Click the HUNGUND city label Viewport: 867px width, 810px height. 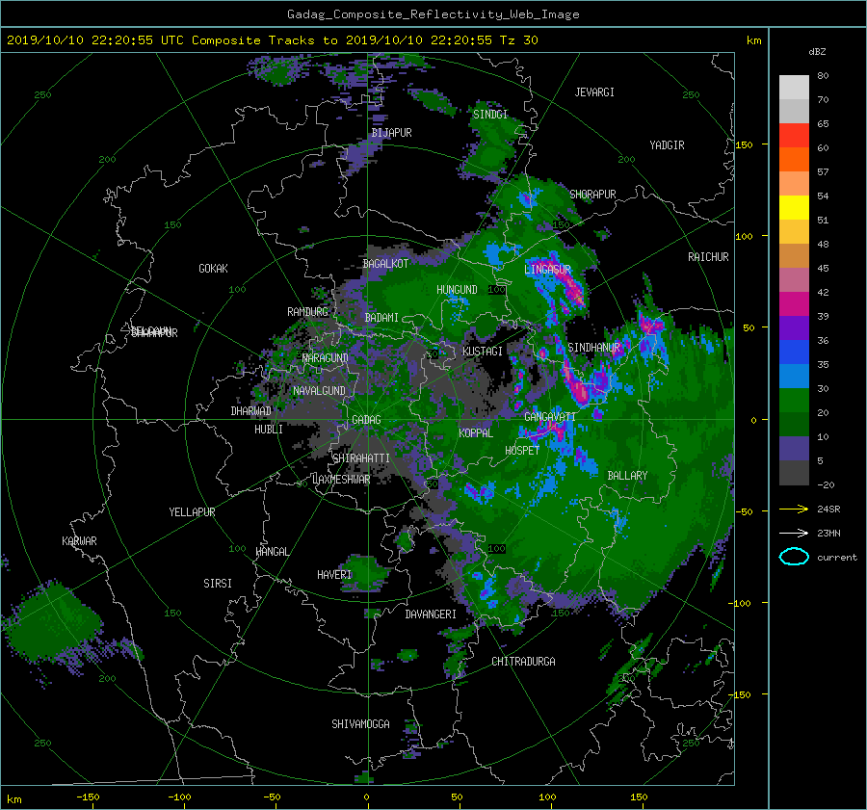(457, 290)
